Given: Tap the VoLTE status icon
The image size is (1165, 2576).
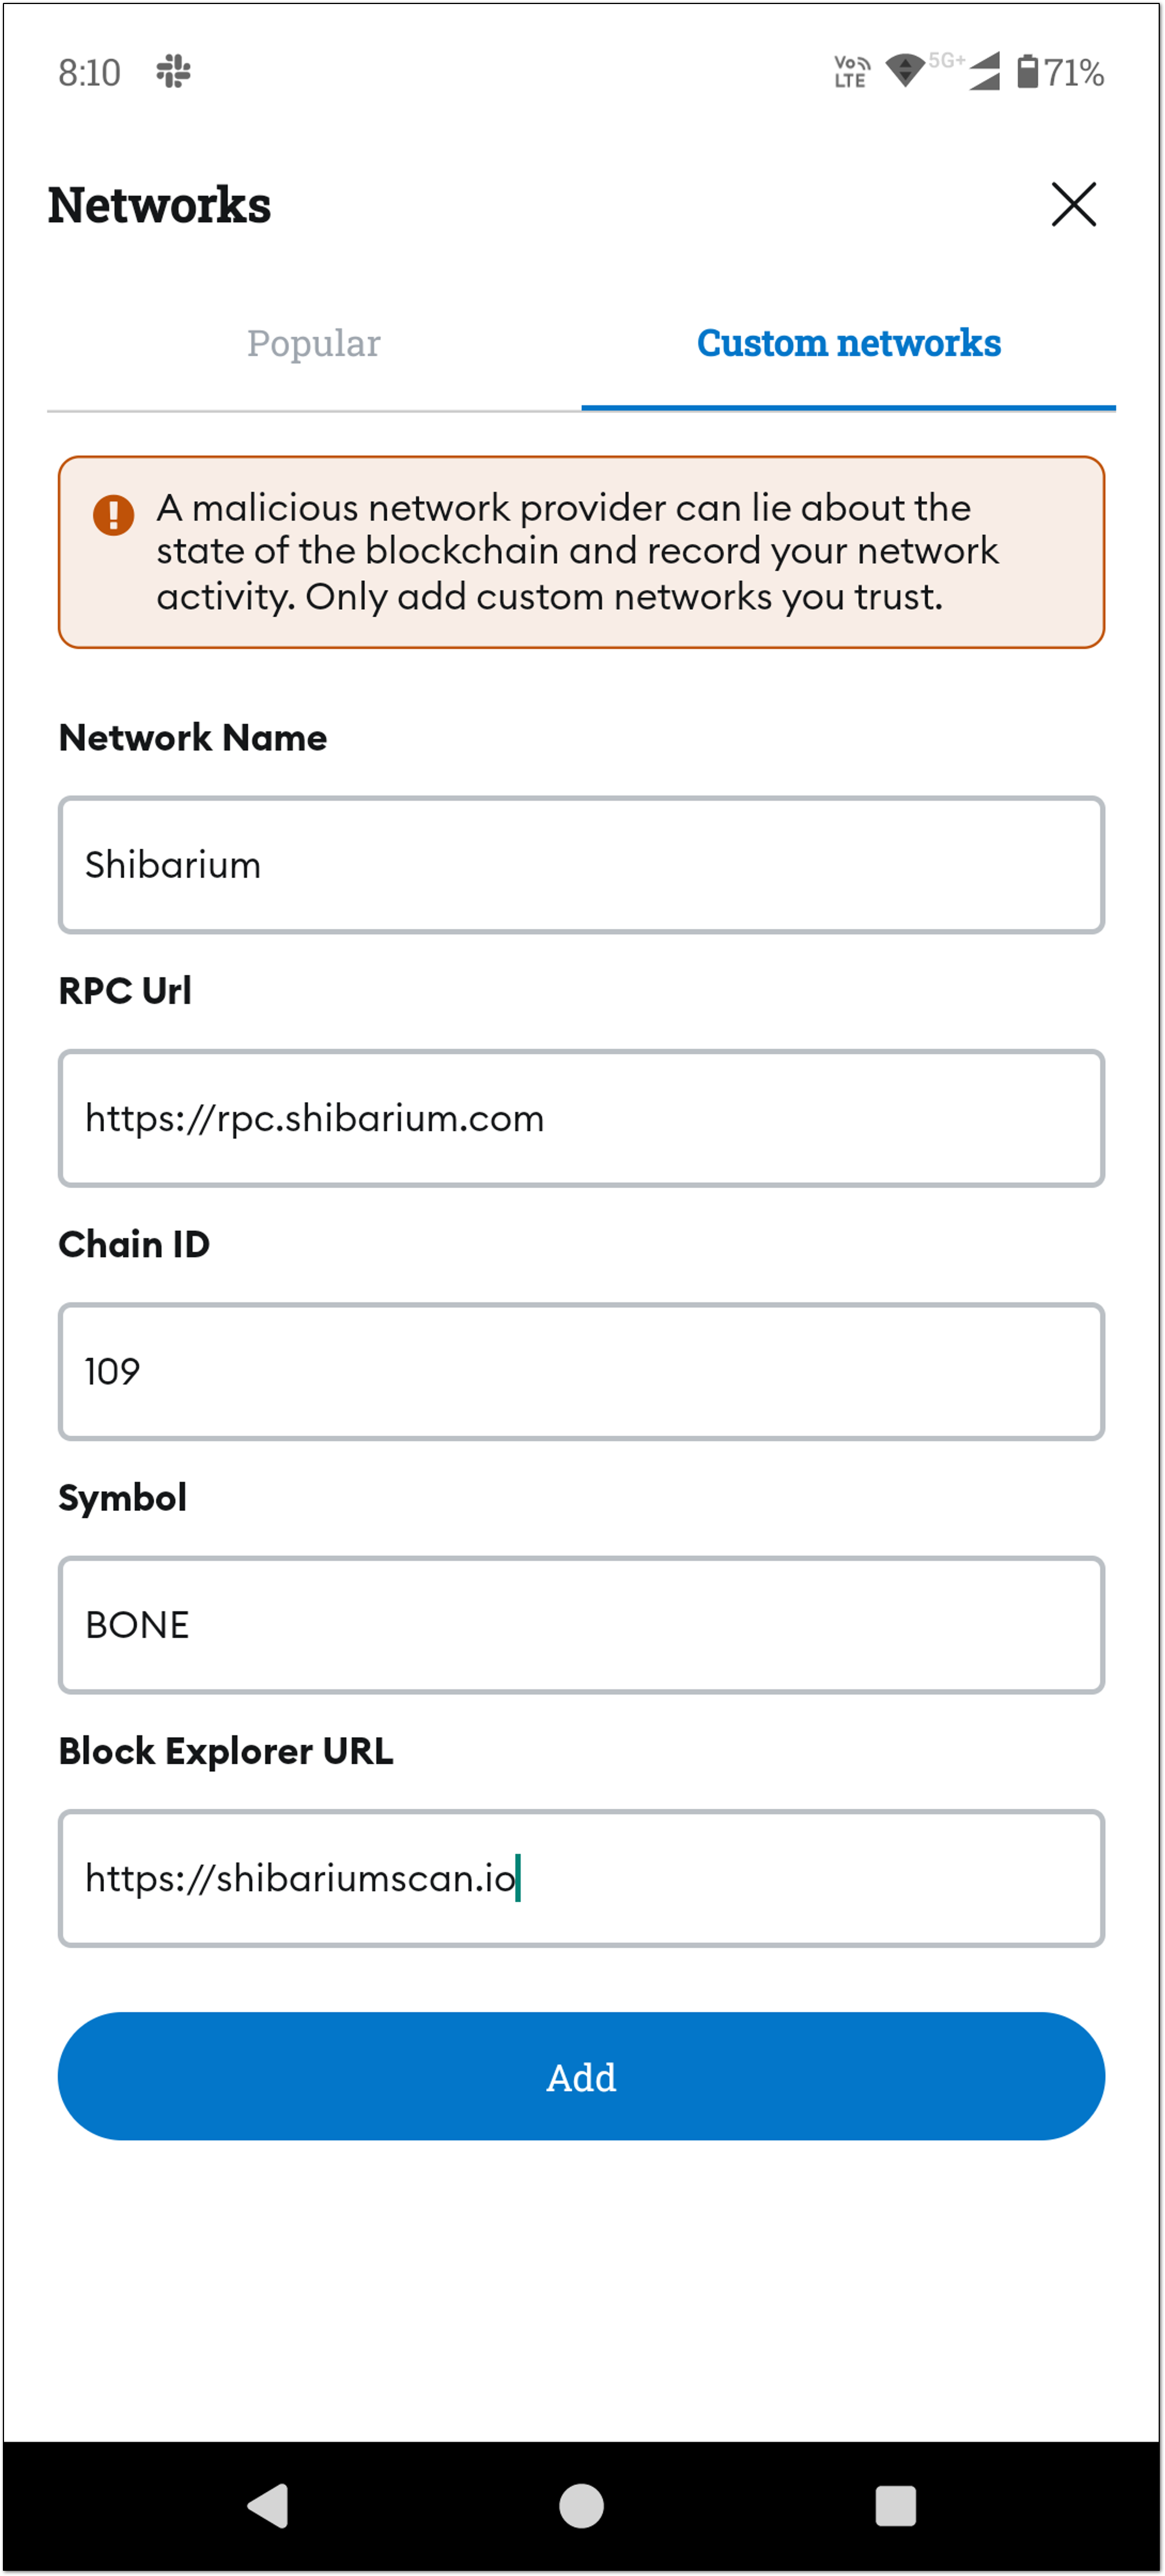Looking at the screenshot, I should [852, 72].
